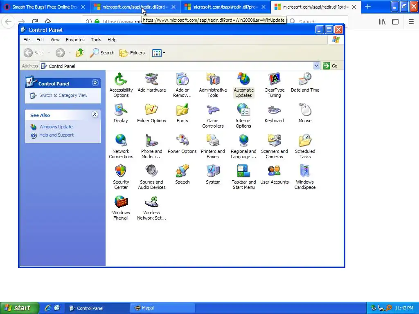This screenshot has width=419, height=314.
Task: Collapse the Control Panel sidebar section
Action: click(95, 83)
